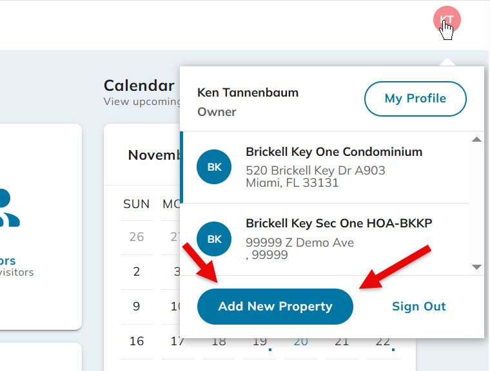The image size is (490, 371).
Task: Select November 21 on the calendar
Action: (x=342, y=341)
